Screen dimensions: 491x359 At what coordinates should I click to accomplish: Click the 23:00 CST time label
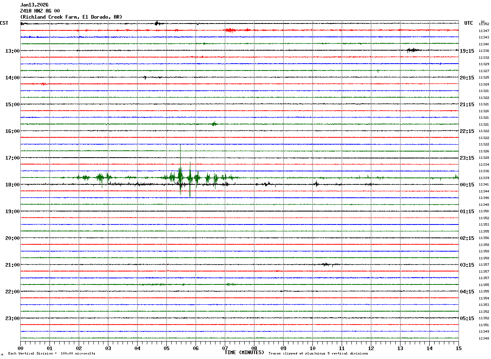tap(12, 318)
